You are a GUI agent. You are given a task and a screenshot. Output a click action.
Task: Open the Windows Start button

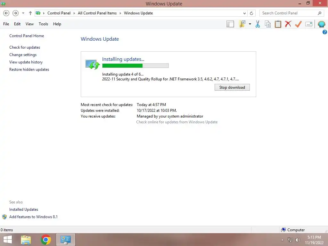[x=8, y=240]
